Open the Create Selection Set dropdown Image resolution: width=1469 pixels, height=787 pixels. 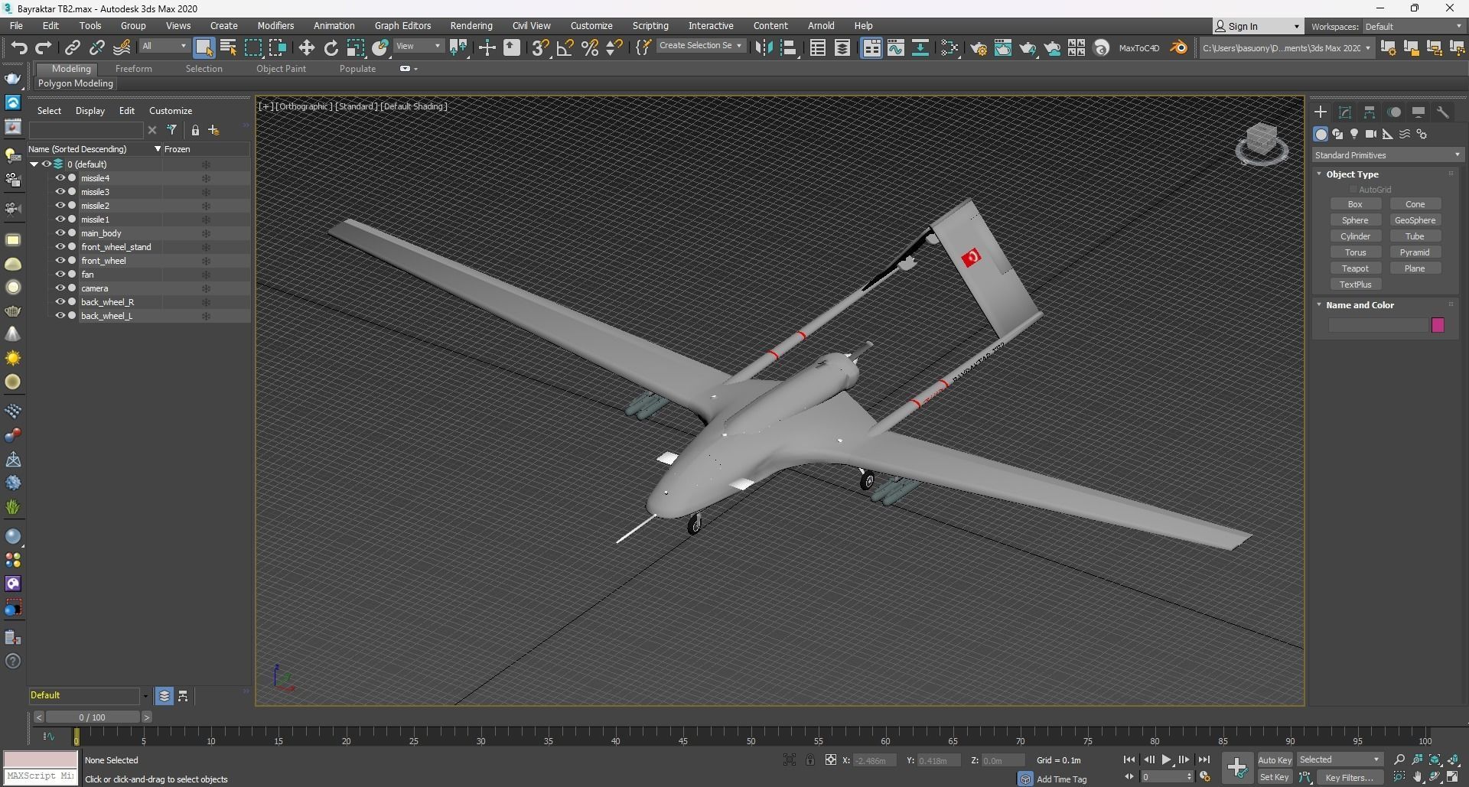(701, 46)
